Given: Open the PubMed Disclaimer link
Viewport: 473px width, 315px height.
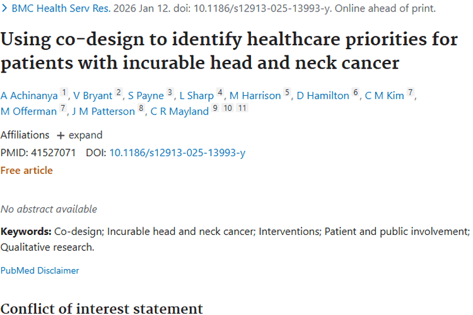Looking at the screenshot, I should [40, 270].
